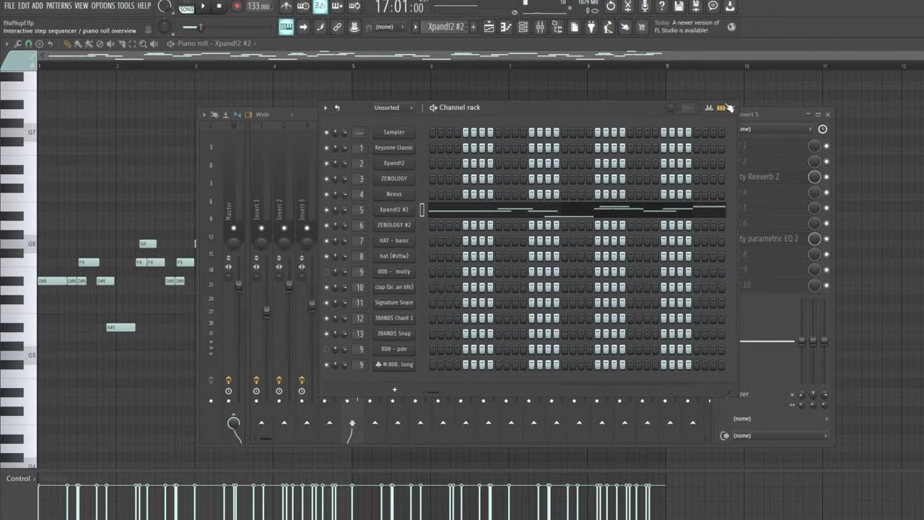Open the channel rack view icon
The height and width of the screenshot is (520, 924).
click(523, 27)
